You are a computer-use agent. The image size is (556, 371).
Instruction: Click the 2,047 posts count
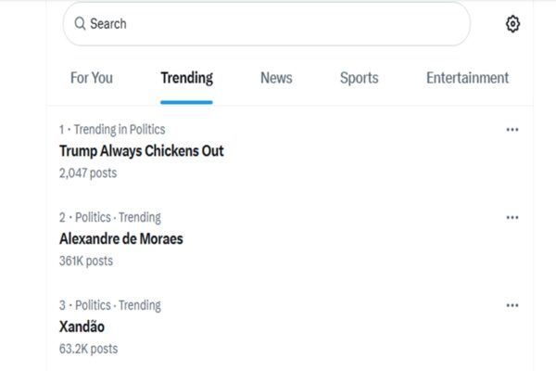tap(88, 173)
